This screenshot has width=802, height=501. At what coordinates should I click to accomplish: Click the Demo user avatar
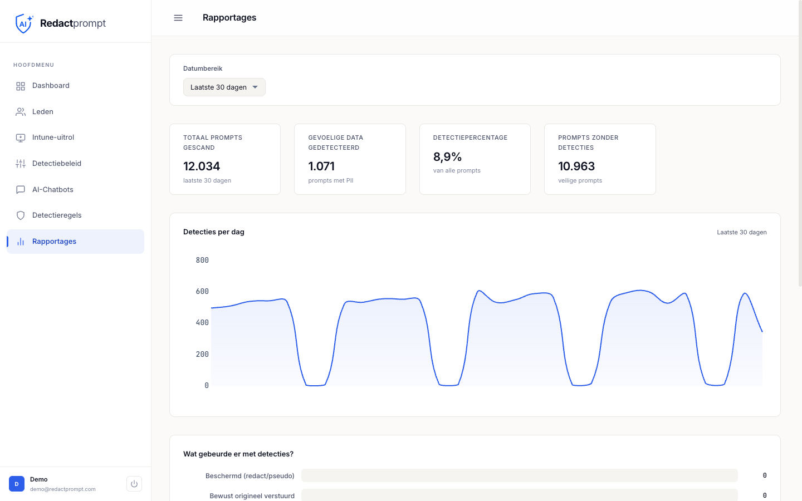coord(17,484)
